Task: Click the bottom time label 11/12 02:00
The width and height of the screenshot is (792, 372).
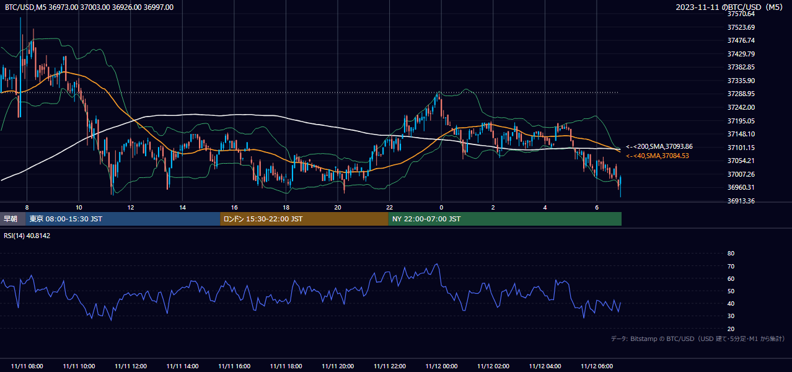Action: [493, 366]
